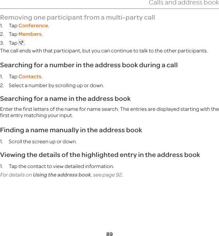This screenshot has width=219, height=236.
Task: Click 'Finding a name manually' heading
Action: coord(71,130)
